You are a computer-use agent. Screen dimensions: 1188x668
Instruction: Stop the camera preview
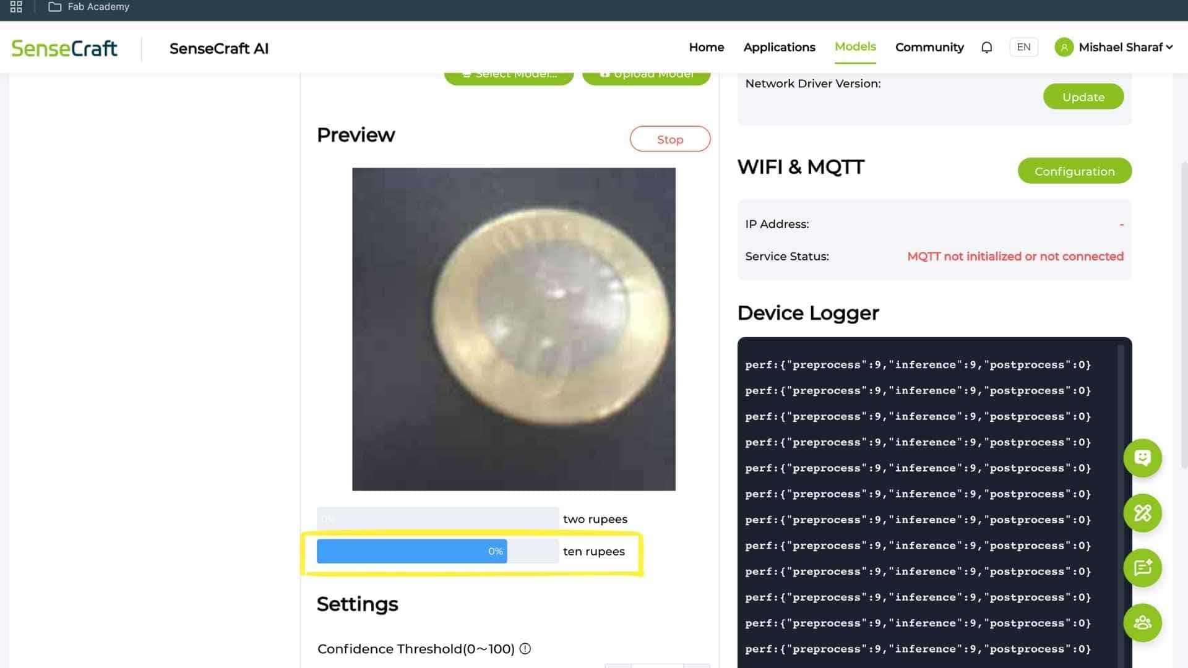coord(669,139)
